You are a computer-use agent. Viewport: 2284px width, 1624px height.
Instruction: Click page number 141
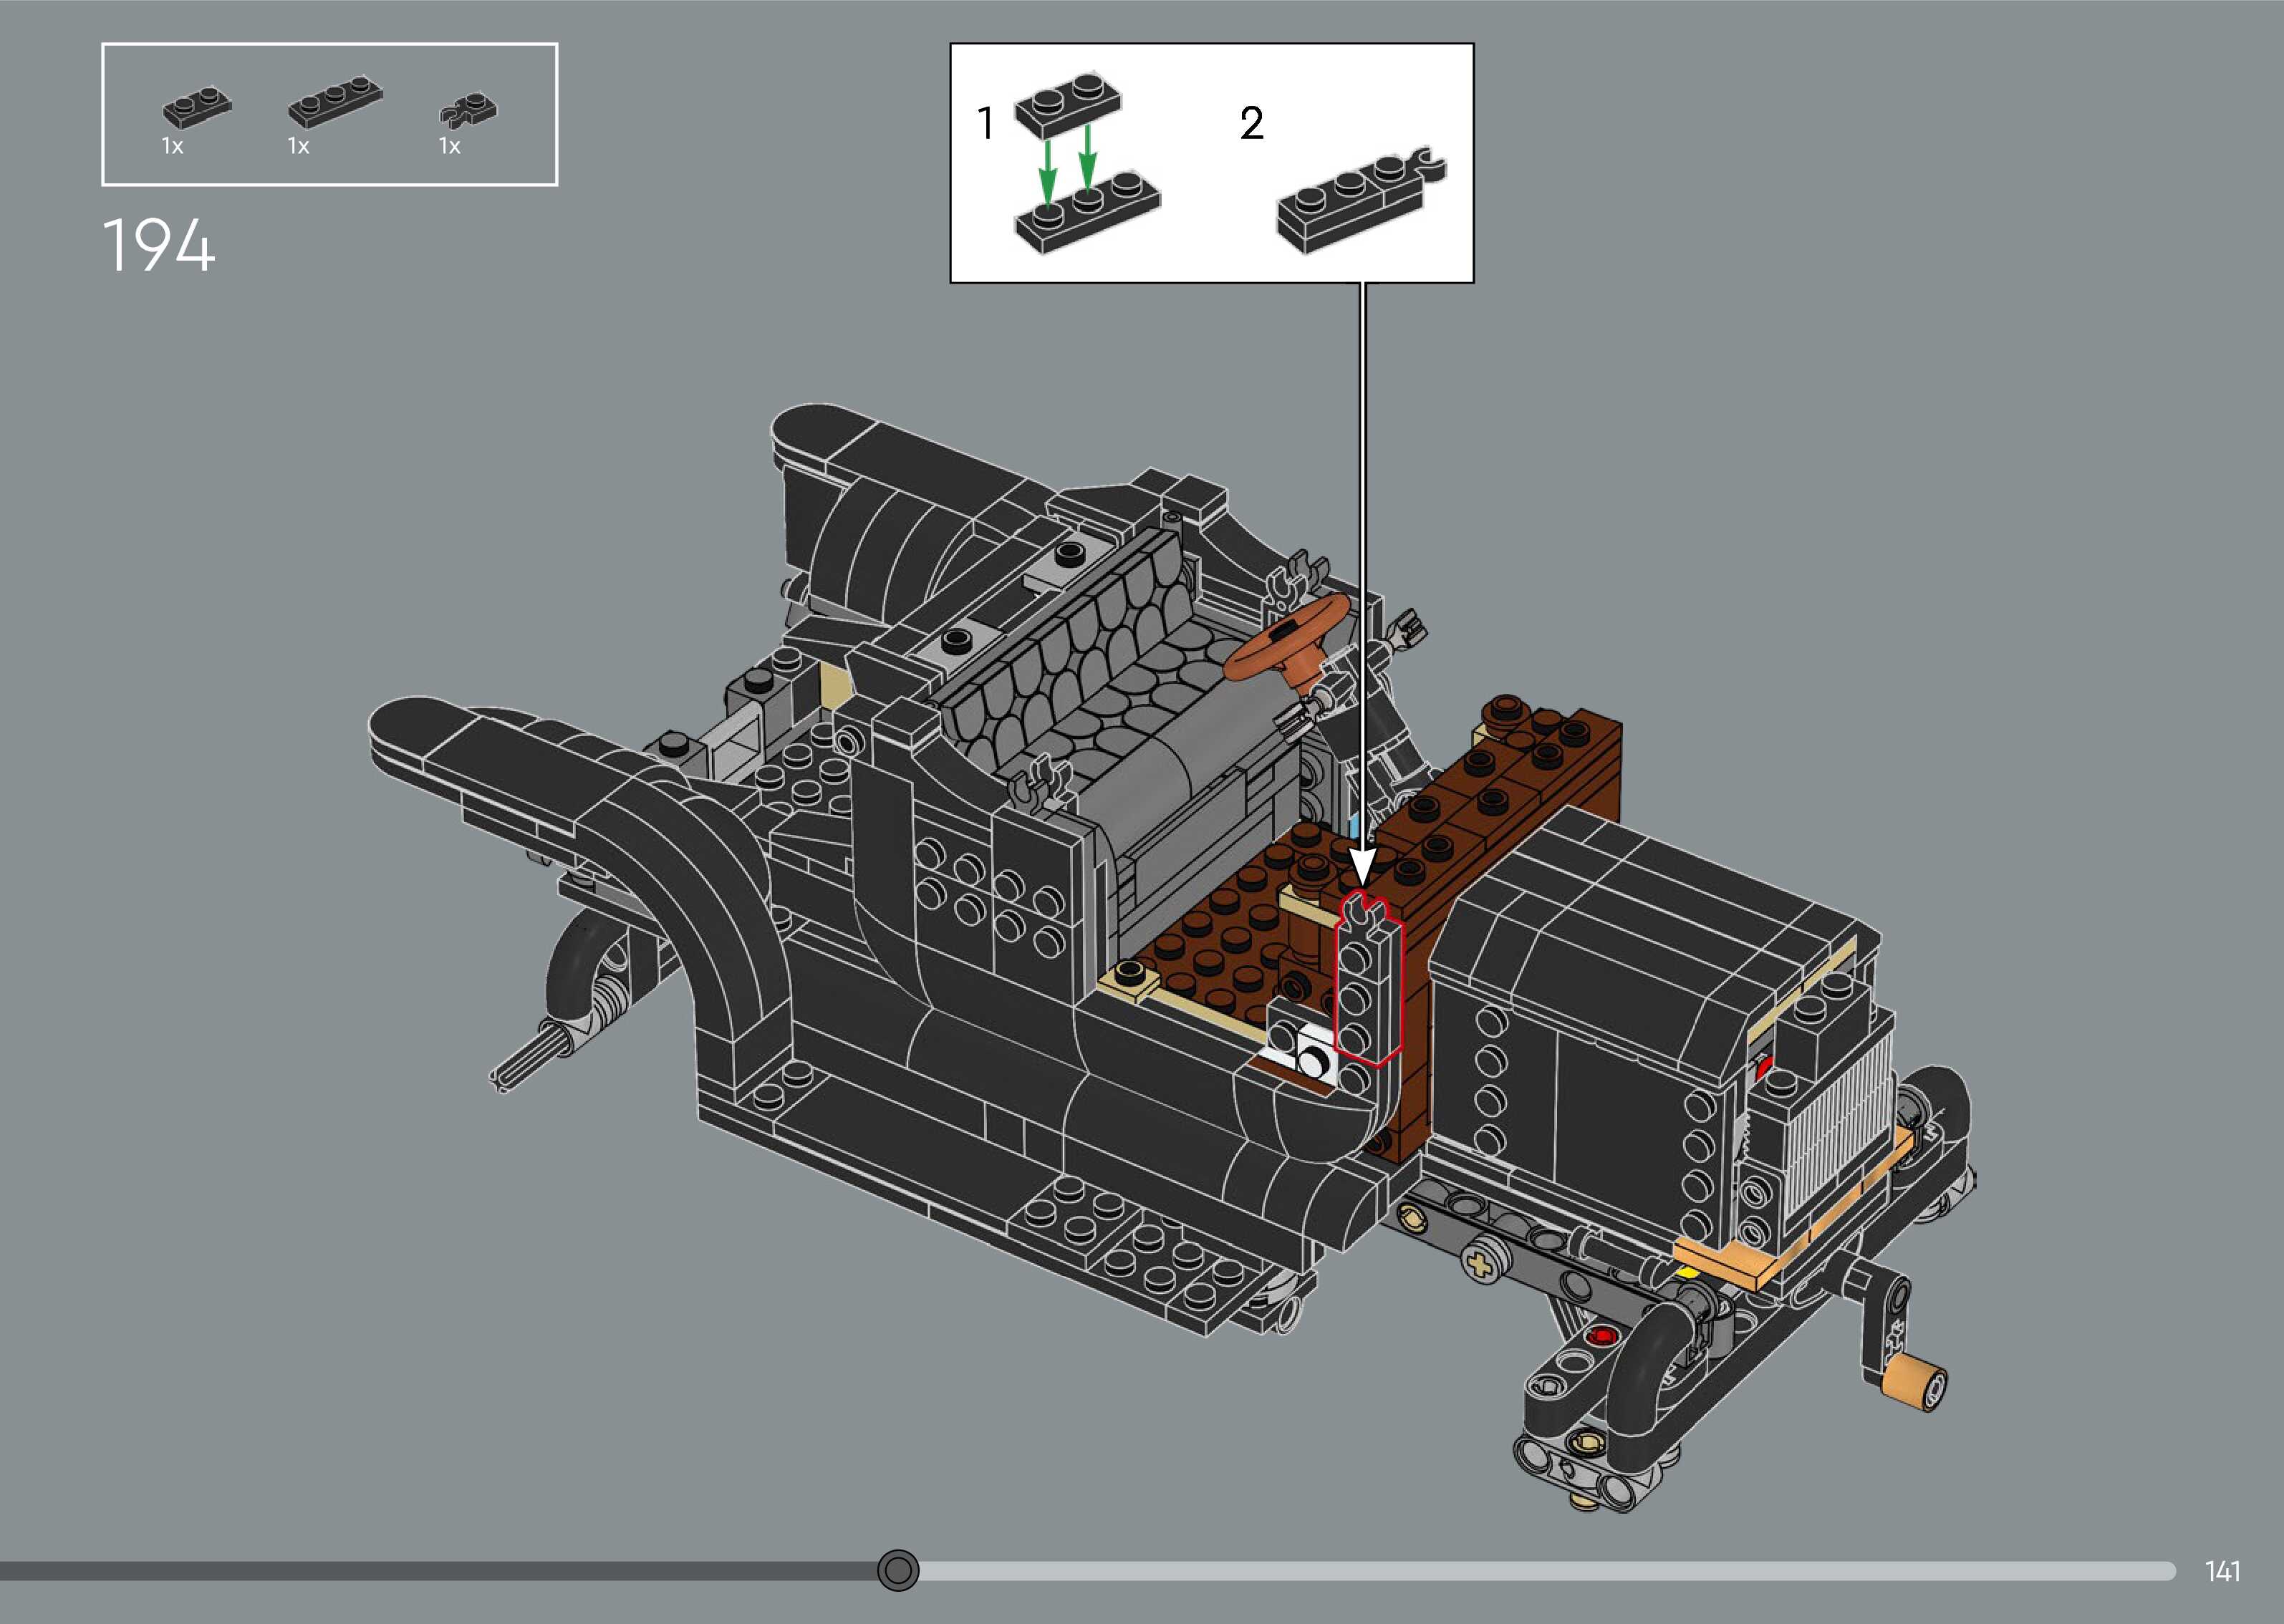point(2222,1571)
